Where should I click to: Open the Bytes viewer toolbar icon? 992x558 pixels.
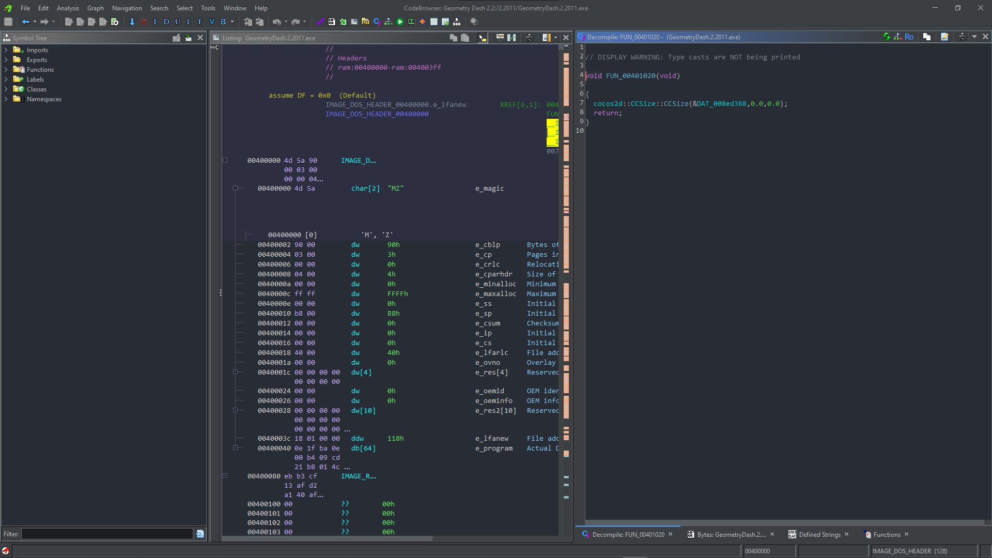pos(332,22)
